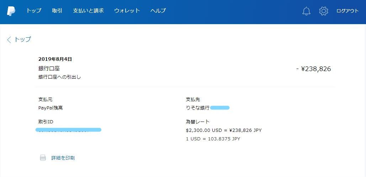The image size is (366, 177).
Task: Click the printer icon beside 詳細を印刷
Action: click(x=43, y=158)
